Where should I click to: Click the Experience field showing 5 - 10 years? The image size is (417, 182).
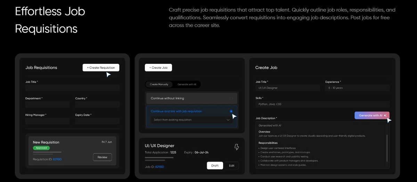pyautogui.click(x=357, y=88)
